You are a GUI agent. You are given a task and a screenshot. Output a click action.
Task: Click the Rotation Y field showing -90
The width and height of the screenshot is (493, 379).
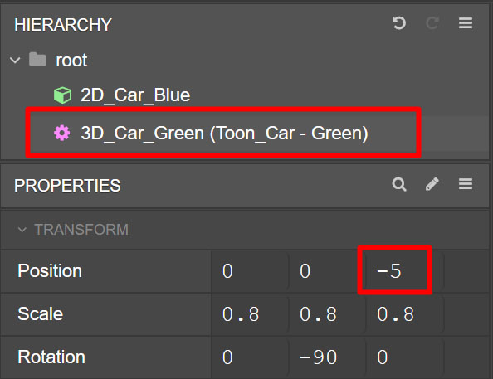tap(327, 357)
